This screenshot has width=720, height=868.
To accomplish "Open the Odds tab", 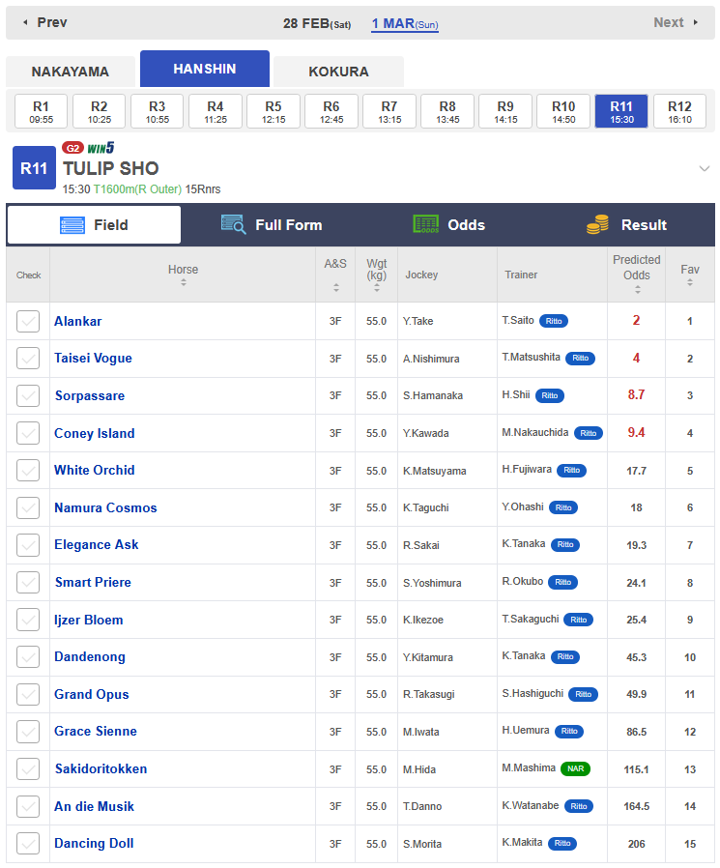I will [x=448, y=225].
